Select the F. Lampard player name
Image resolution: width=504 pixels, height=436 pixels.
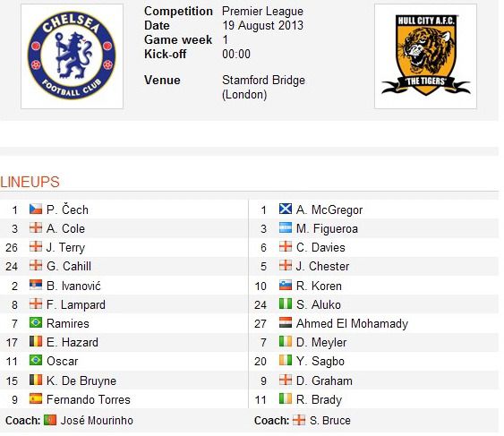[76, 304]
